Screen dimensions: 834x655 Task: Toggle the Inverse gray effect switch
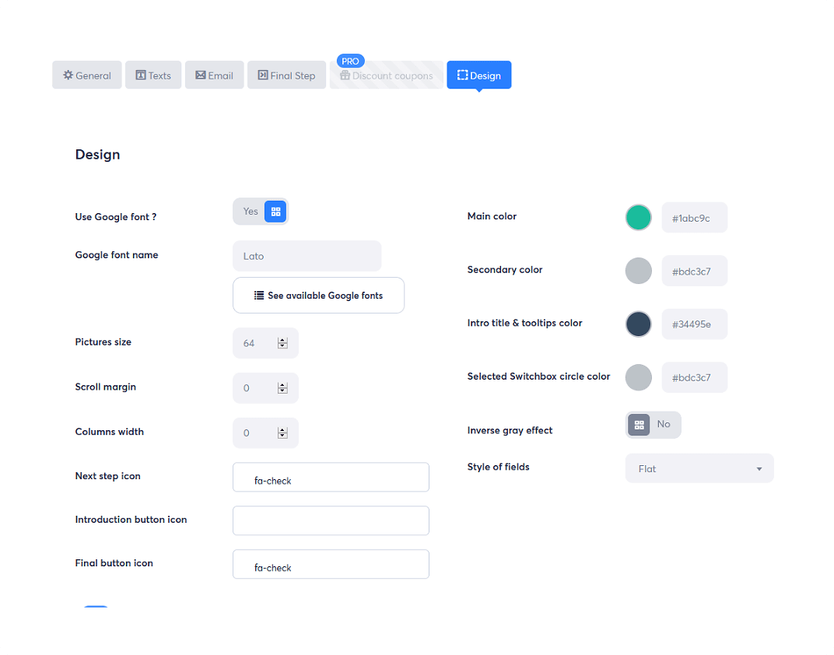point(654,425)
